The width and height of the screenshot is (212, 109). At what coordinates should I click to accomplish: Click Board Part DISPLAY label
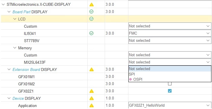tap(30, 12)
